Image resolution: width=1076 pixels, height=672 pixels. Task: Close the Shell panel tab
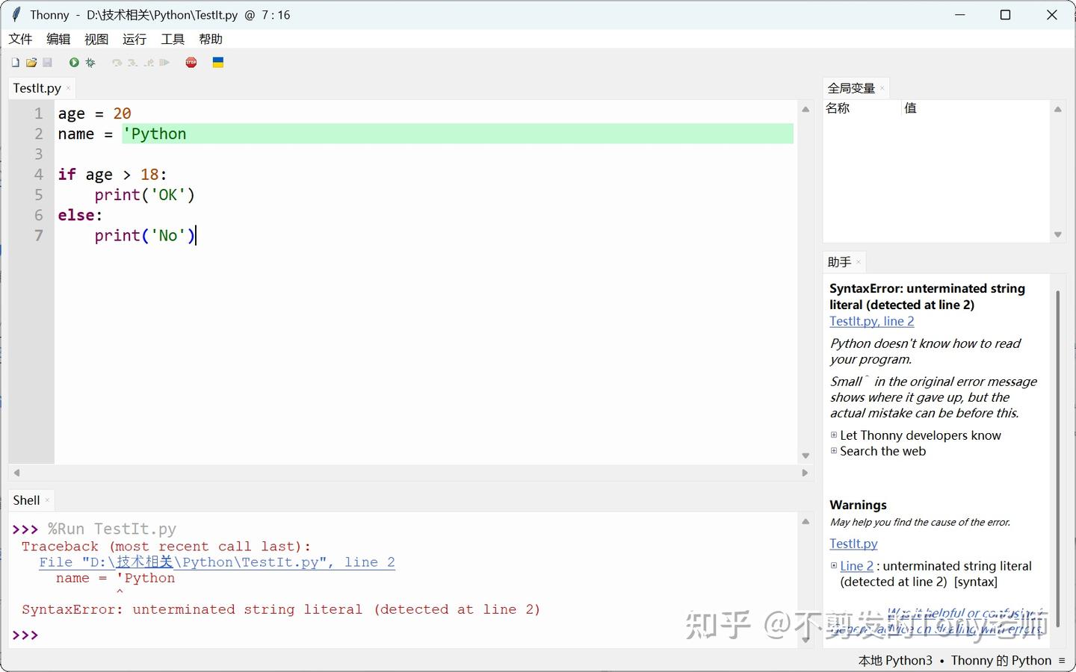pyautogui.click(x=47, y=500)
